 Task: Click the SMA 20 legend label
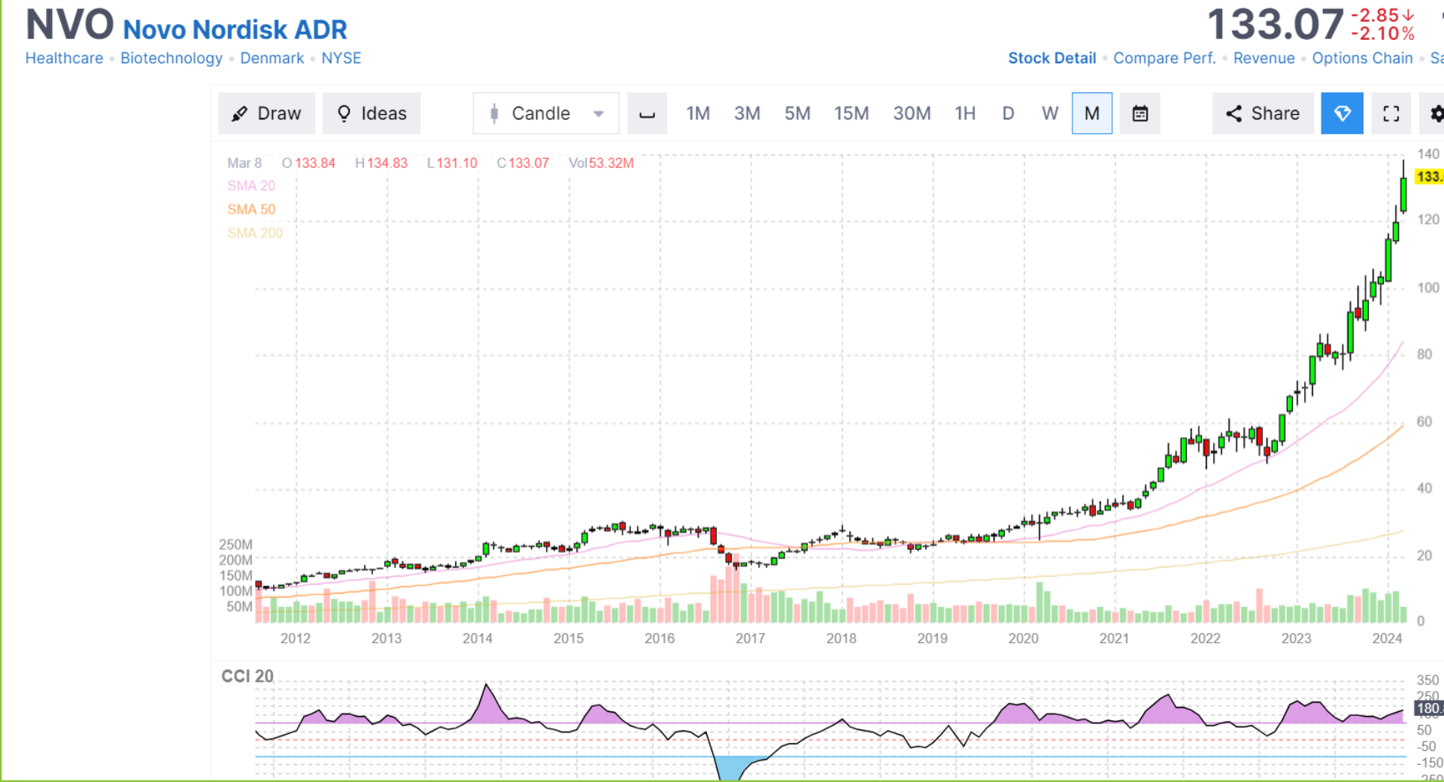pyautogui.click(x=251, y=186)
